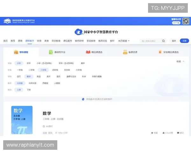Screen dimensions: 191x153
Task: Select the 人教版 edition
Action: (x=57, y=83)
